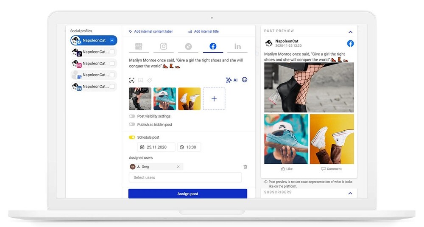The image size is (424, 227).
Task: Enable Publish as hidden post
Action: point(132,125)
